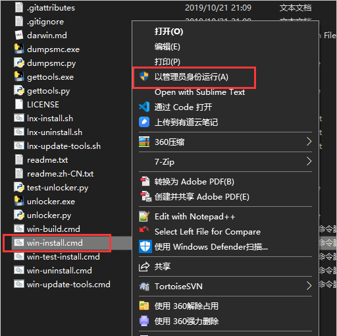The width and height of the screenshot is (337, 336).
Task: Click the Notepad++ icon in the context menu
Action: click(x=144, y=216)
